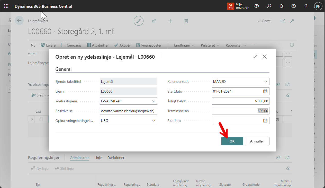Open the notifications bell

[281, 6]
